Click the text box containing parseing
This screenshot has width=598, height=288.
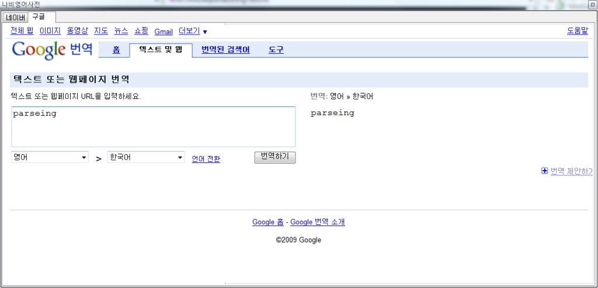click(154, 127)
